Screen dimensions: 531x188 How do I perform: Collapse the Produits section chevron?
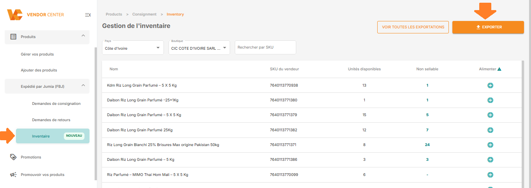coord(83,36)
